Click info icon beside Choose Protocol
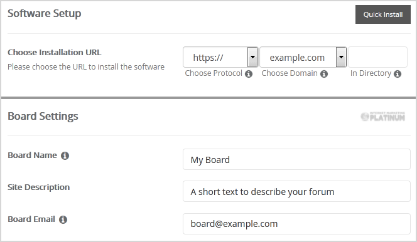The image size is (417, 242). [249, 74]
